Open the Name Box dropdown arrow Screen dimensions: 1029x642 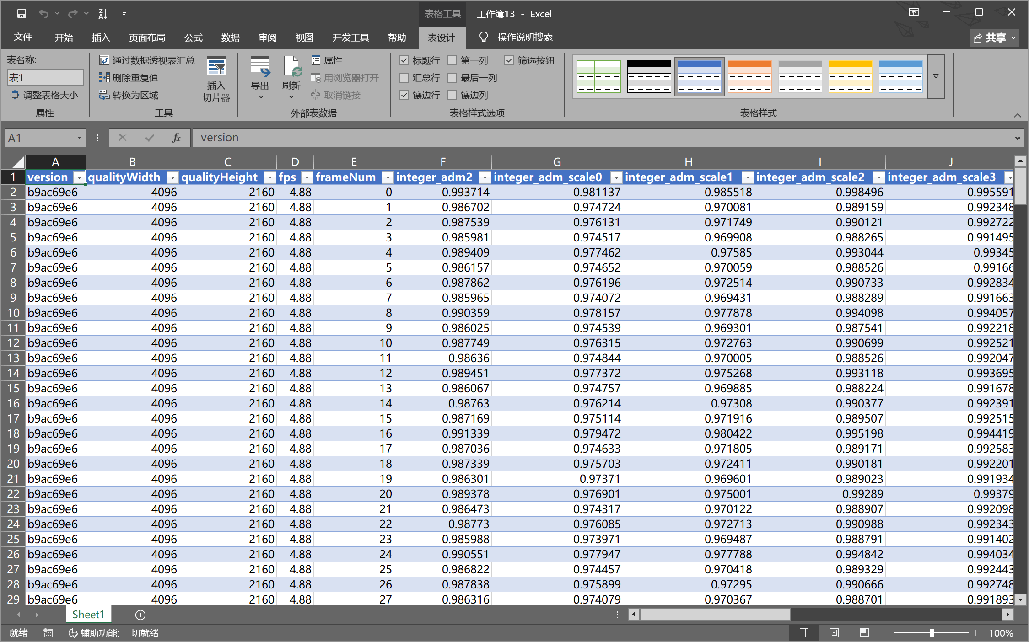pos(79,138)
